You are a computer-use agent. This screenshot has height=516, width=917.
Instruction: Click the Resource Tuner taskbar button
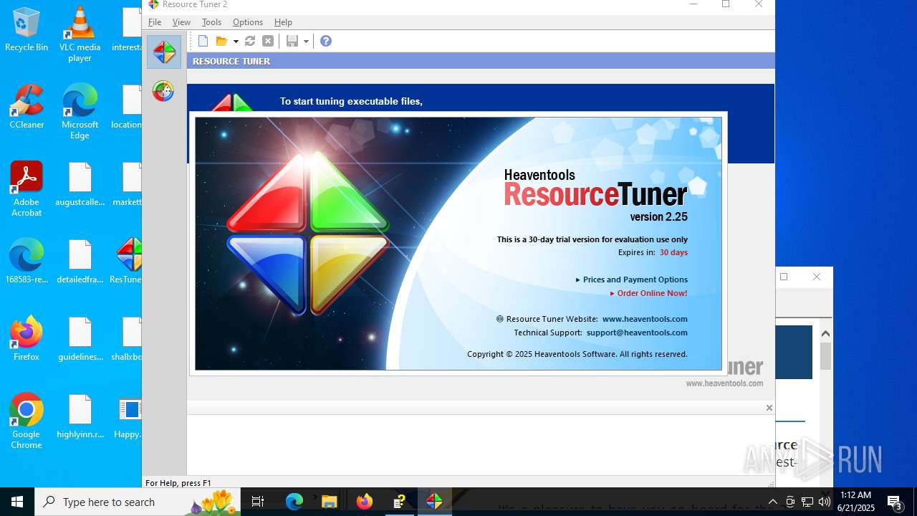point(435,502)
